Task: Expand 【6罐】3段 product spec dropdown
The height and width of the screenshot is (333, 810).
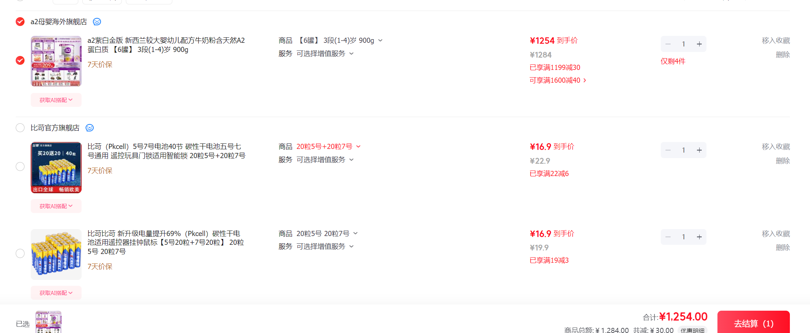Action: pyautogui.click(x=380, y=40)
